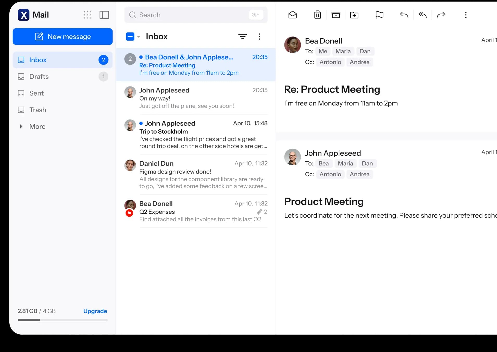The image size is (497, 352).
Task: Click the Inbox unread count badge
Action: (x=103, y=60)
